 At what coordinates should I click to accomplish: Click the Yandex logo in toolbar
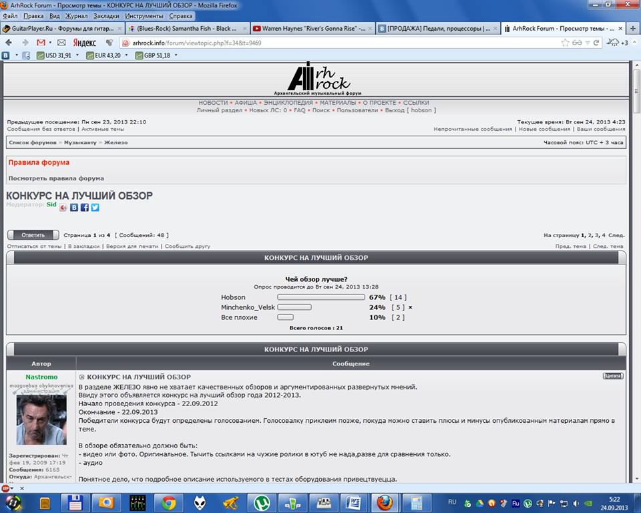(85, 43)
